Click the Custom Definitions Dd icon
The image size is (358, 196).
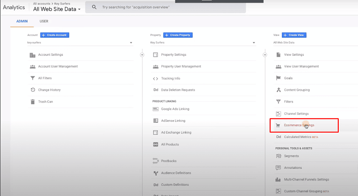[x=156, y=185]
